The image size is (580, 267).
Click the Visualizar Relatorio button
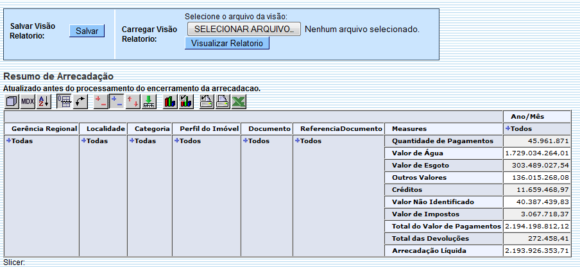(x=227, y=43)
